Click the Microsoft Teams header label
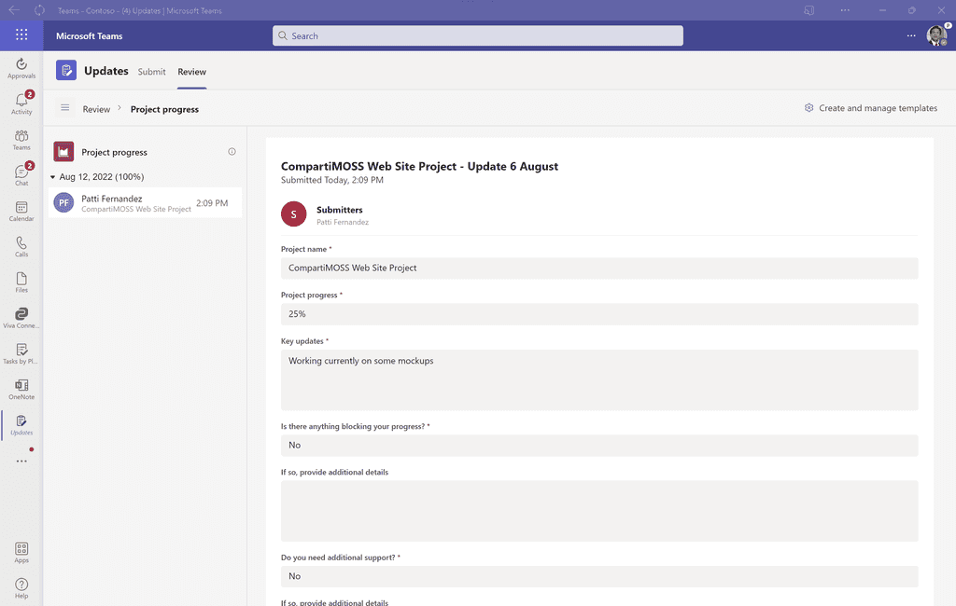Viewport: 956px width, 606px height. [x=89, y=36]
